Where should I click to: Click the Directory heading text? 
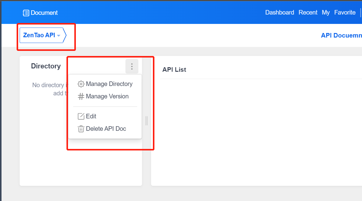coord(46,66)
